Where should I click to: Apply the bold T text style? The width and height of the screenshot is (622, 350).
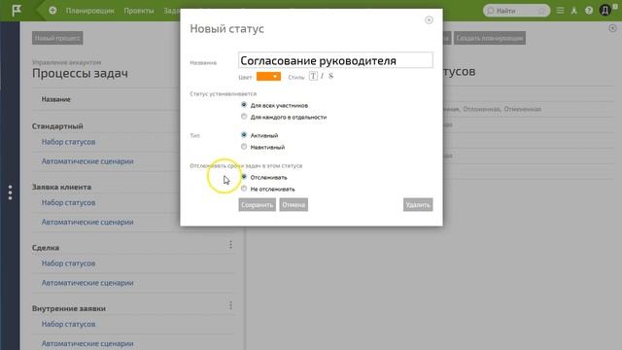(313, 76)
